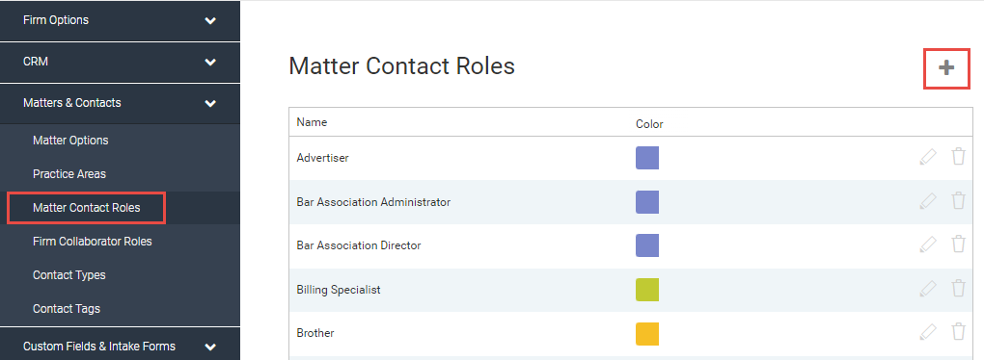Screen dimensions: 984x360
Task: Edit the Advertiser role
Action: tap(927, 157)
